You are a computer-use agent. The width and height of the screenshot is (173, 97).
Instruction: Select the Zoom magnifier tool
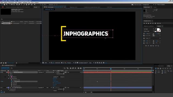pyautogui.click(x=7, y=5)
